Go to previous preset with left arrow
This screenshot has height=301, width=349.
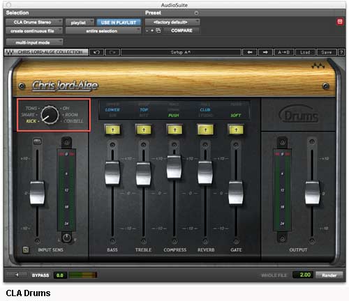pyautogui.click(x=250, y=52)
